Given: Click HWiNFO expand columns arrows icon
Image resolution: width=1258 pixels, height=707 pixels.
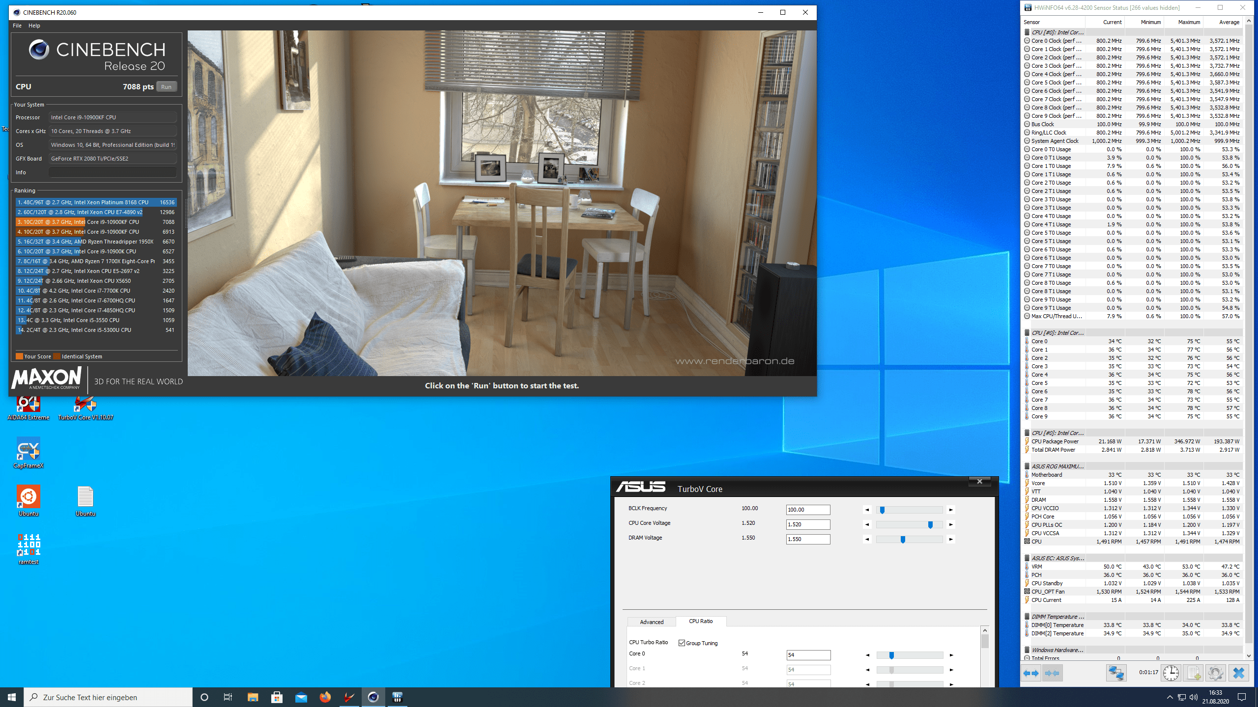Looking at the screenshot, I should 1031,673.
